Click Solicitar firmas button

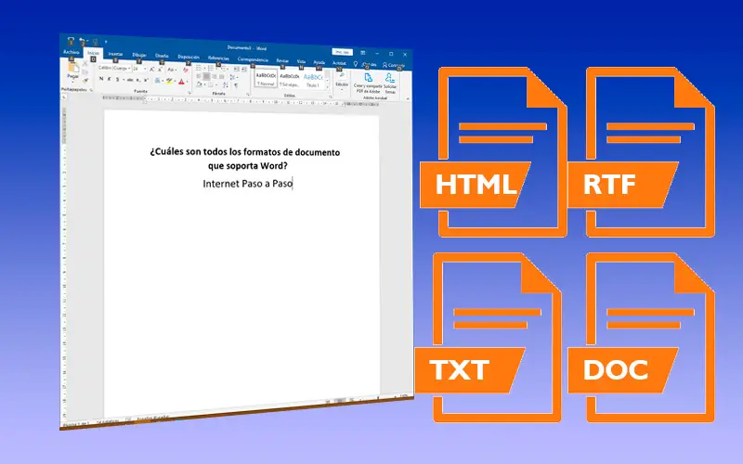tap(390, 84)
